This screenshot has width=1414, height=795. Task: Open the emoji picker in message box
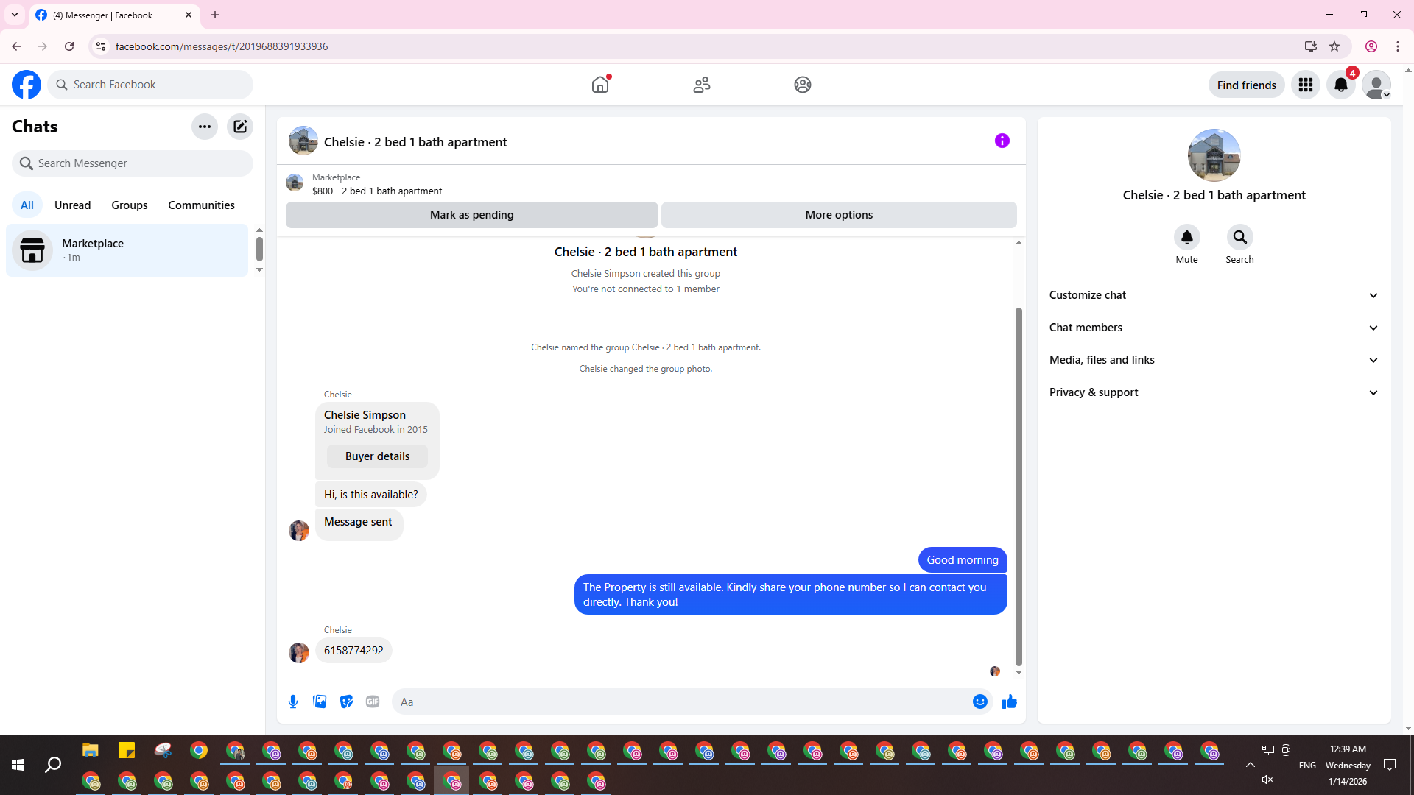click(x=979, y=702)
